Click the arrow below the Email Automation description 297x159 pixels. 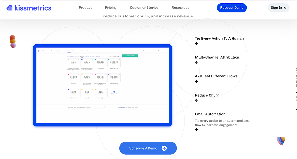[196, 130]
